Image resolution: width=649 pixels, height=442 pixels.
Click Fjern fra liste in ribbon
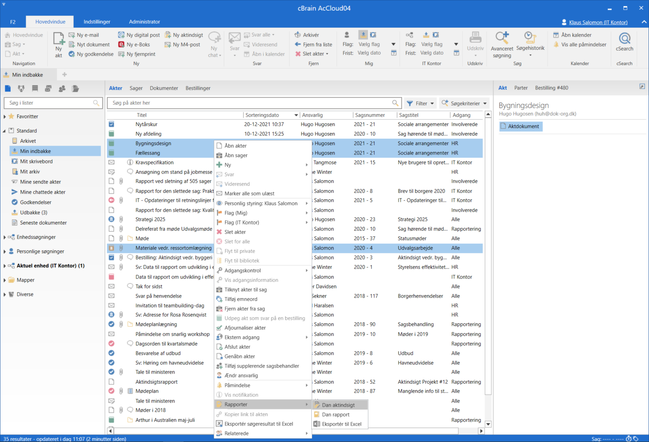[313, 44]
